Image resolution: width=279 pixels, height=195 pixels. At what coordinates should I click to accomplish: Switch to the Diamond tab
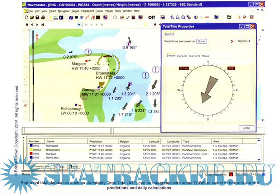194,56
